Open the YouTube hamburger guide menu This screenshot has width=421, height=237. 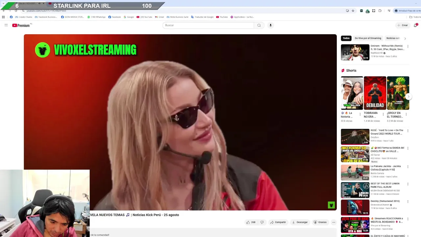click(6, 25)
